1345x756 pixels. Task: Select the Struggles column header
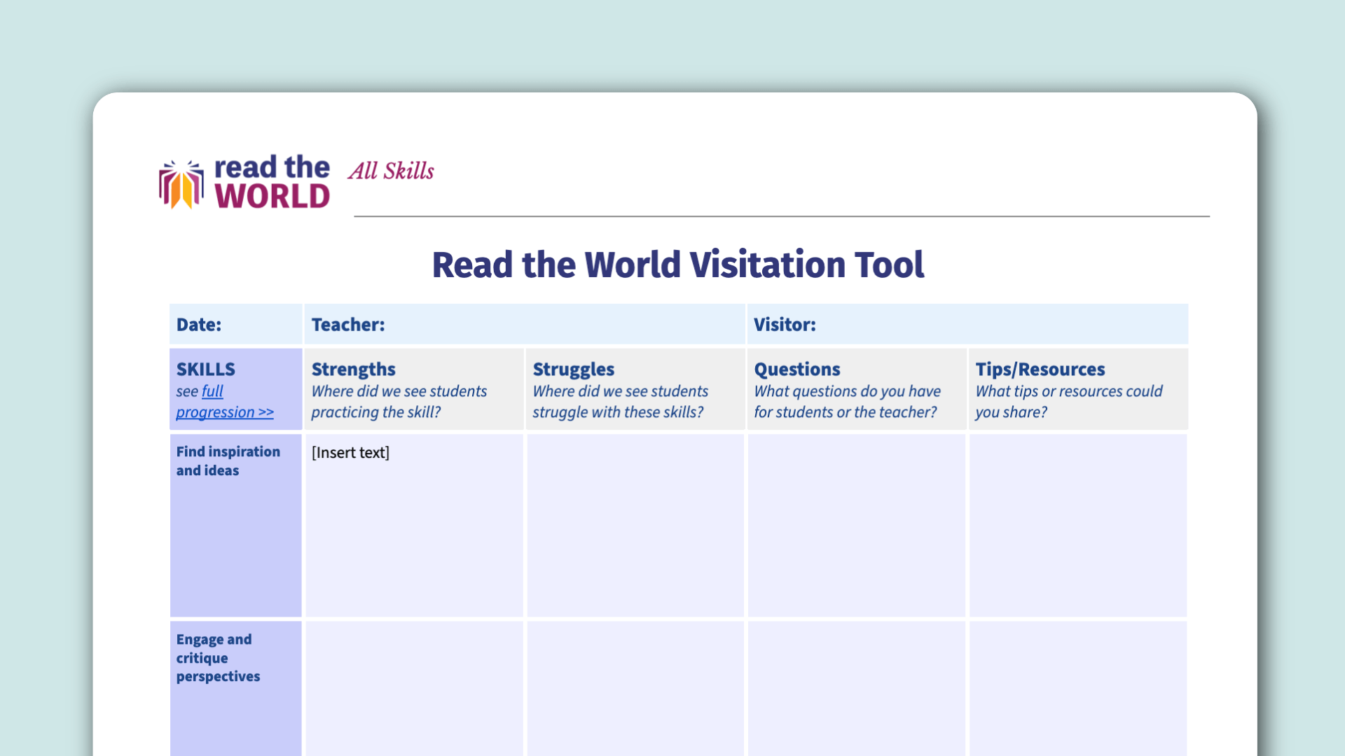pyautogui.click(x=573, y=369)
